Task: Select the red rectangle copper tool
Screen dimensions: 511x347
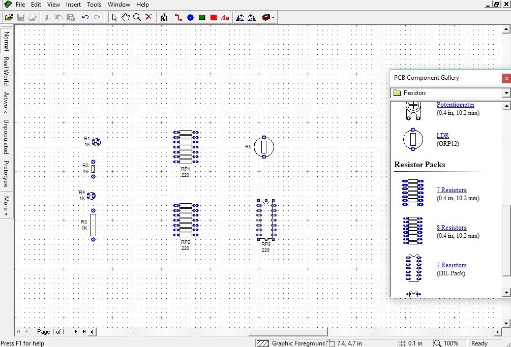Action: coord(214,18)
